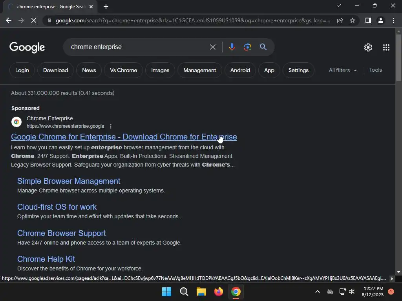This screenshot has width=402, height=301.
Task: Submit search with magnifier icon
Action: pos(263,47)
